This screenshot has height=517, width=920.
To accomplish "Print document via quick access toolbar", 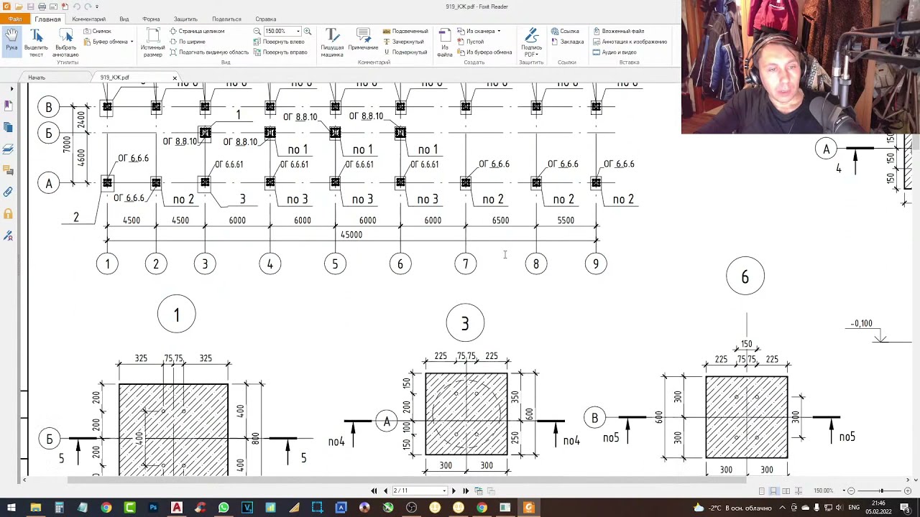I will [42, 6].
